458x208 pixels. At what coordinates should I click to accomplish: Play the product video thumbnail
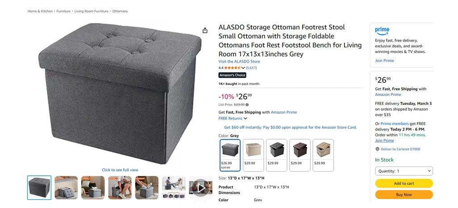(x=201, y=187)
